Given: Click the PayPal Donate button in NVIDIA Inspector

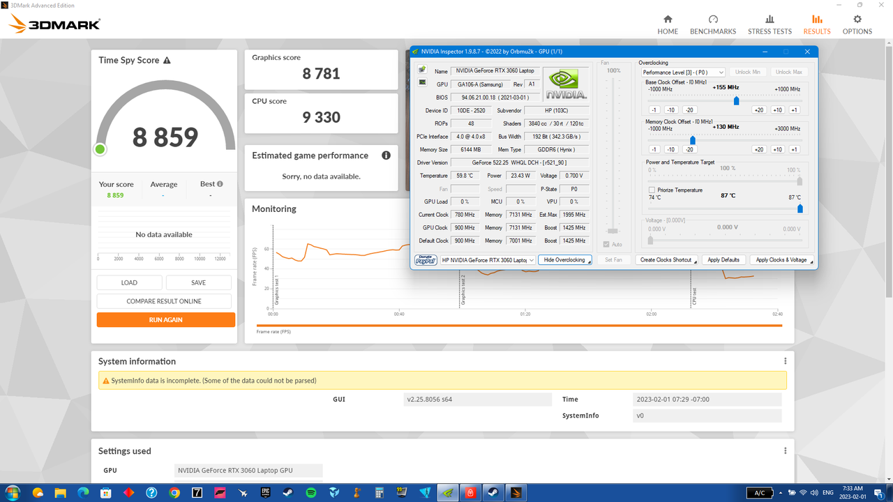Looking at the screenshot, I should point(426,259).
